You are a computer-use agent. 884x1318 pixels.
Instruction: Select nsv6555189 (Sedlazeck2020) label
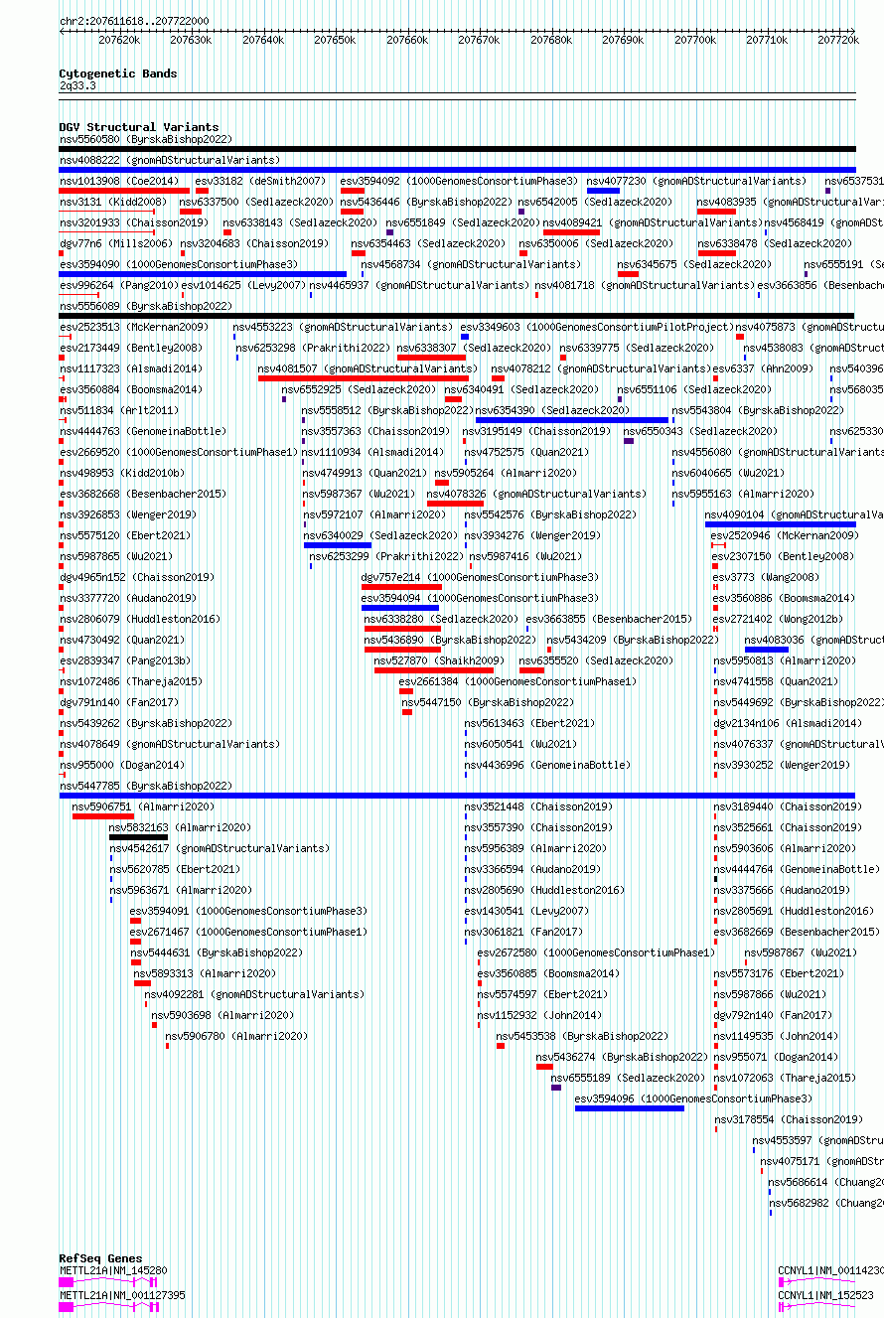(628, 1078)
